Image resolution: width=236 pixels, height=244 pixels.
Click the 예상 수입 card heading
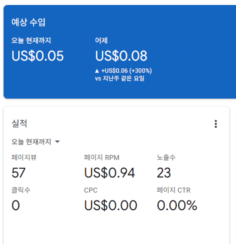[29, 23]
